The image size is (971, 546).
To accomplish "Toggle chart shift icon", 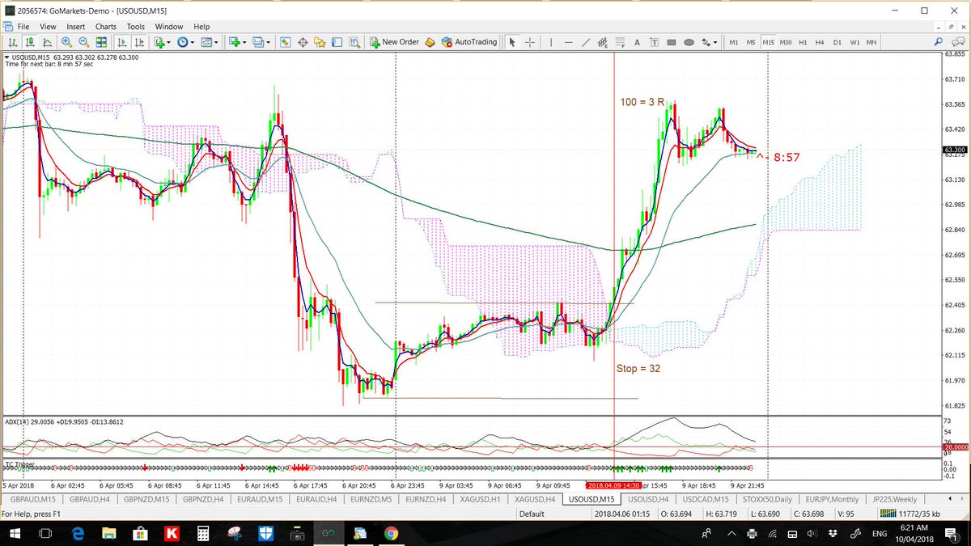I will (x=139, y=41).
